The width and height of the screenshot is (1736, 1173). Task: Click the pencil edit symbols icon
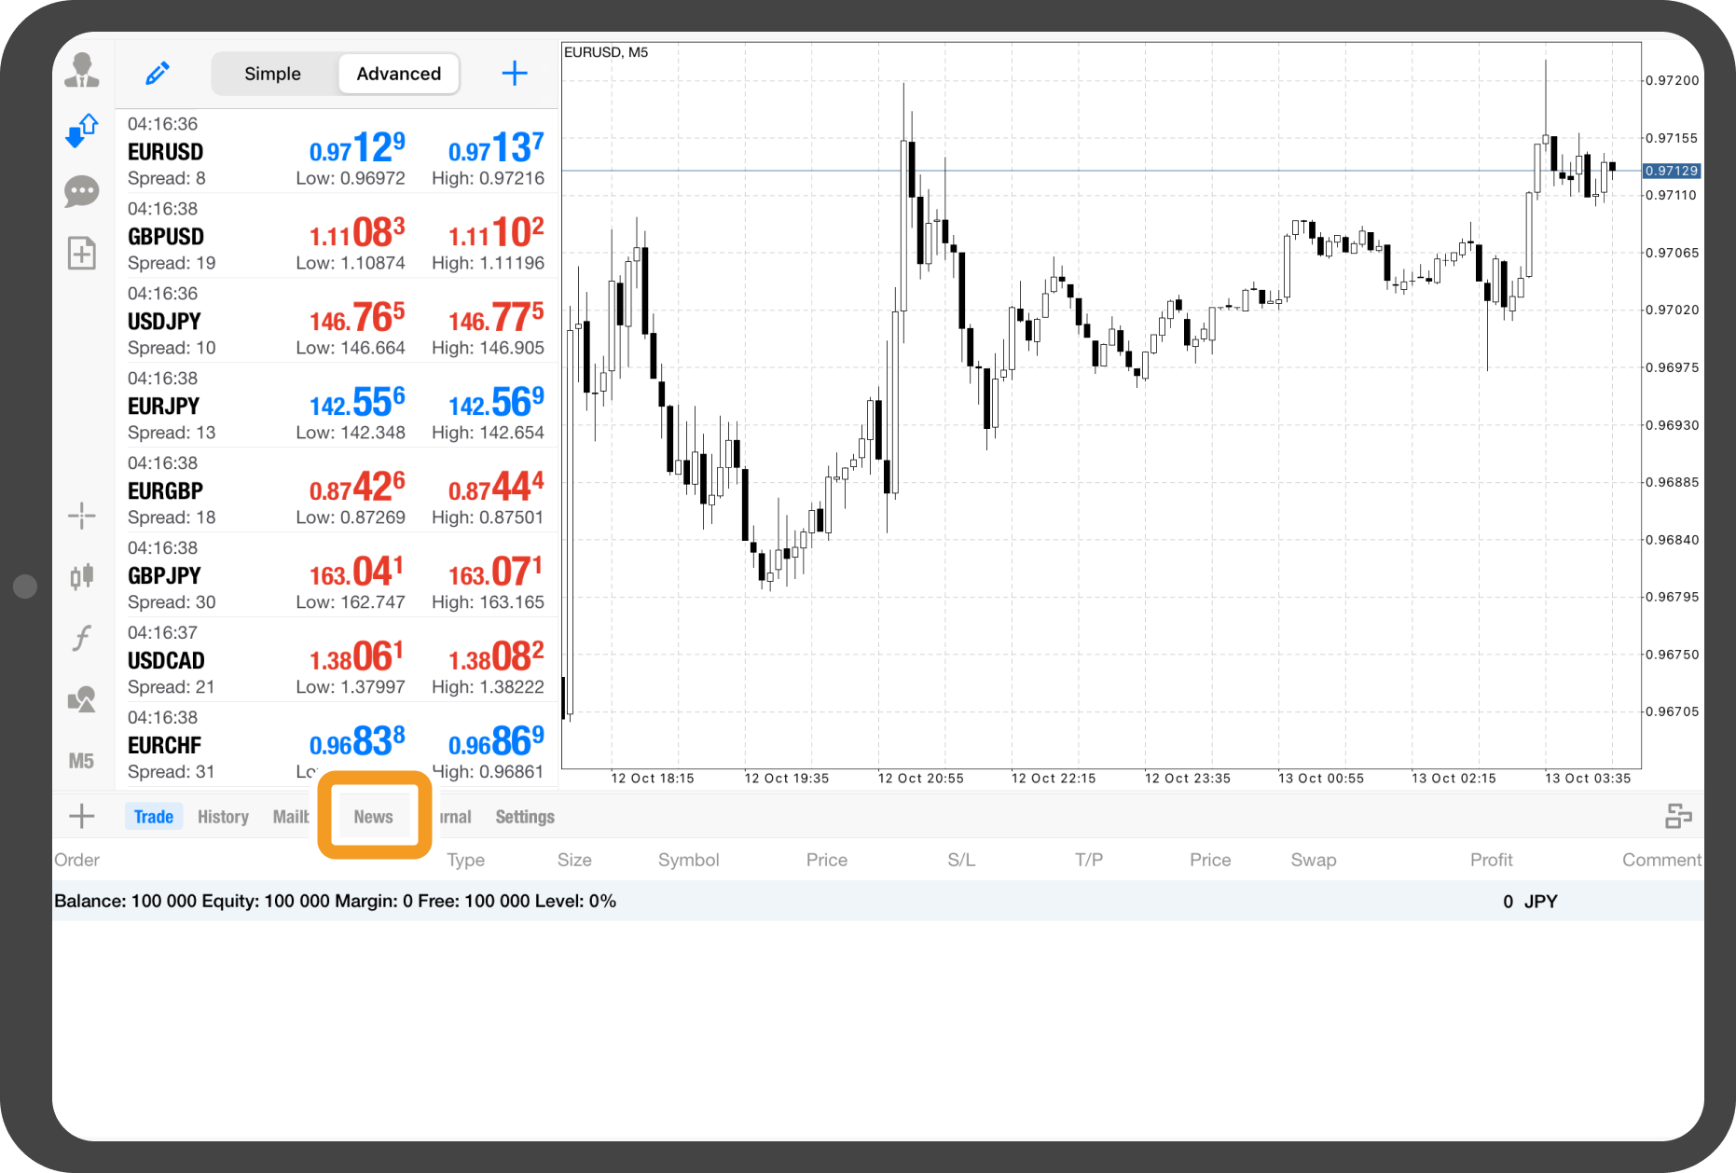tap(158, 74)
